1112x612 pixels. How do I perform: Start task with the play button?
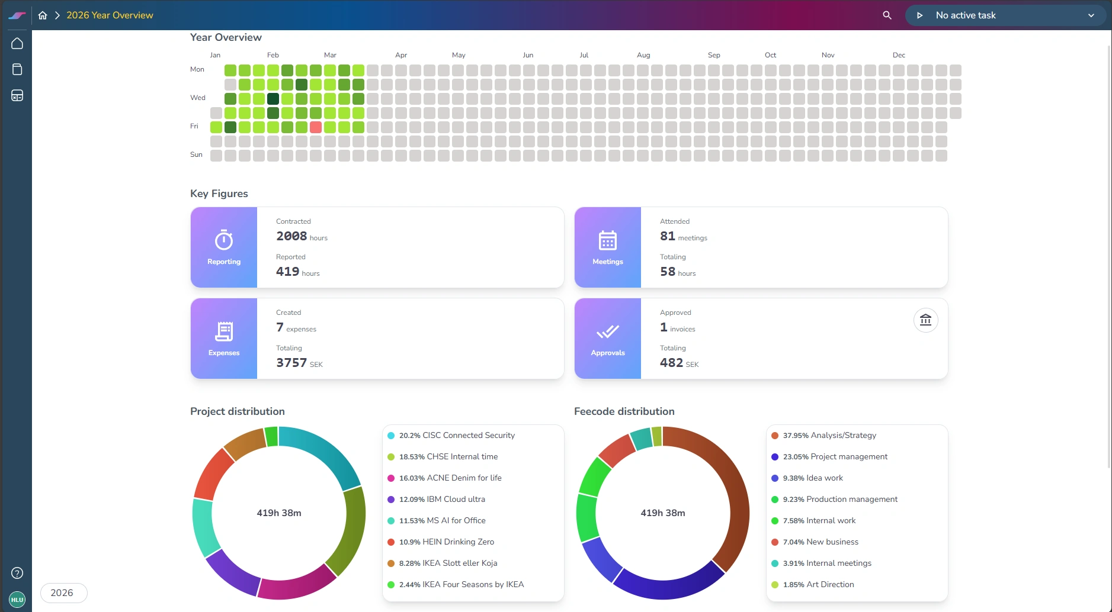coord(919,15)
